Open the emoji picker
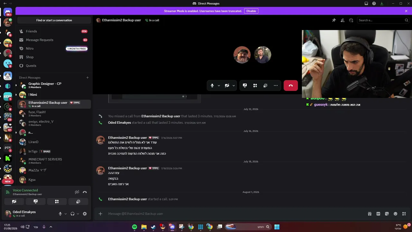This screenshot has height=232, width=412. (396, 214)
